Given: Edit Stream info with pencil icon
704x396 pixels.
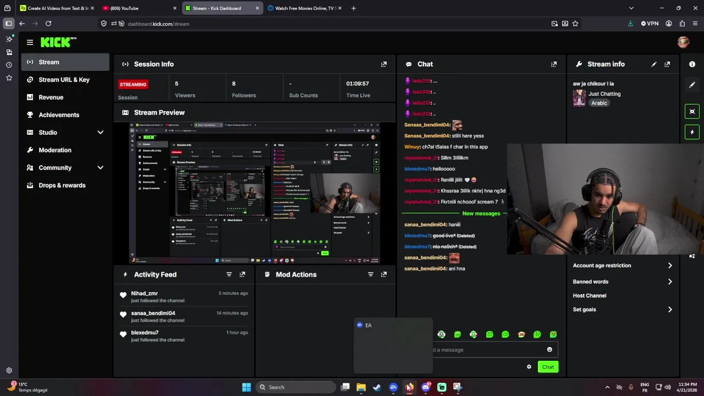Looking at the screenshot, I should pos(654,64).
